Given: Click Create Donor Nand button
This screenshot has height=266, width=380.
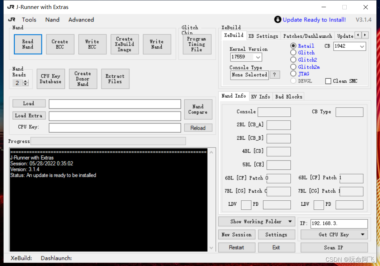Looking at the screenshot, I should pos(83,79).
